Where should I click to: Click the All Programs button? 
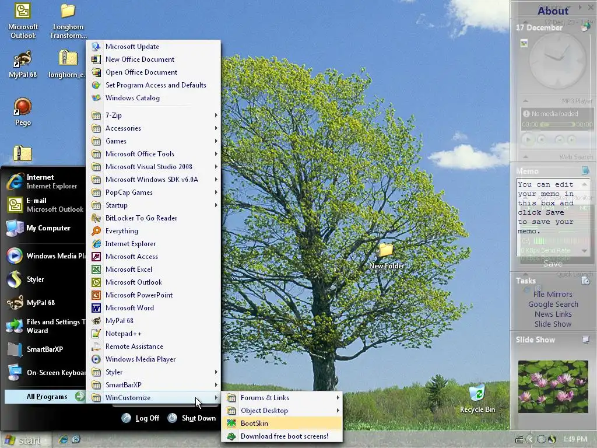[x=44, y=397]
